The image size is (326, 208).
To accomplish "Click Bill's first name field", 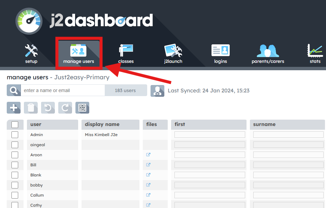I will point(209,165).
